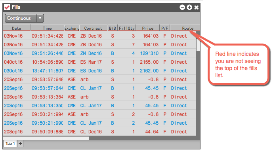The image size is (275, 152).
Task: Sort by the Date column header
Action: coord(17,28)
